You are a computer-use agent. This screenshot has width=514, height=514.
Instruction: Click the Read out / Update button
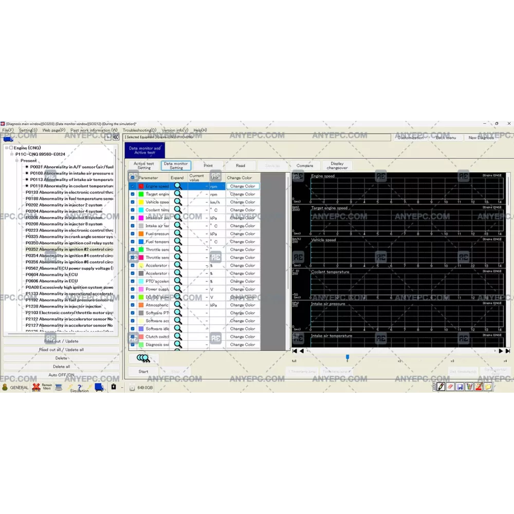(61, 341)
